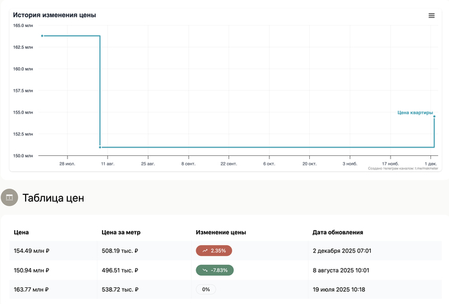Click the Цена квартиры series label
449x304 pixels.
click(x=415, y=112)
